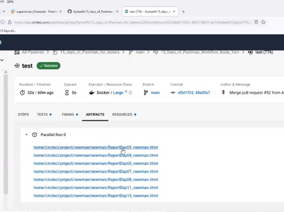Open the main branch link
Viewport: 284px width, 212px height.
(x=155, y=93)
